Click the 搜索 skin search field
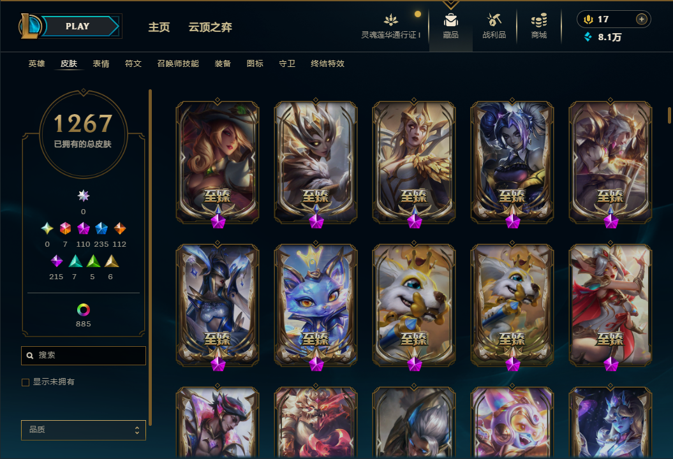The height and width of the screenshot is (459, 673). tap(84, 356)
